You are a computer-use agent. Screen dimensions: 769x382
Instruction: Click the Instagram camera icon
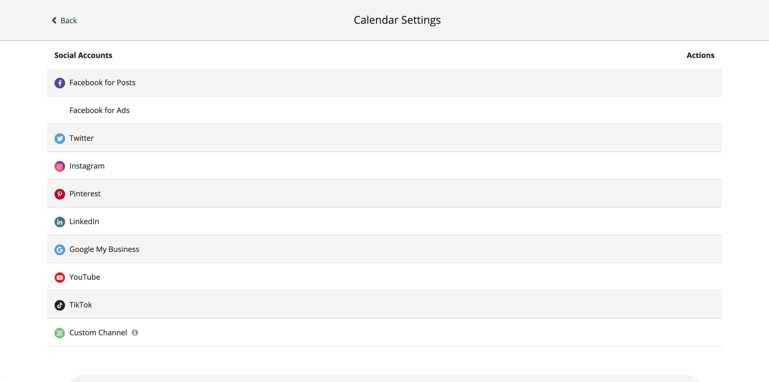click(x=60, y=166)
